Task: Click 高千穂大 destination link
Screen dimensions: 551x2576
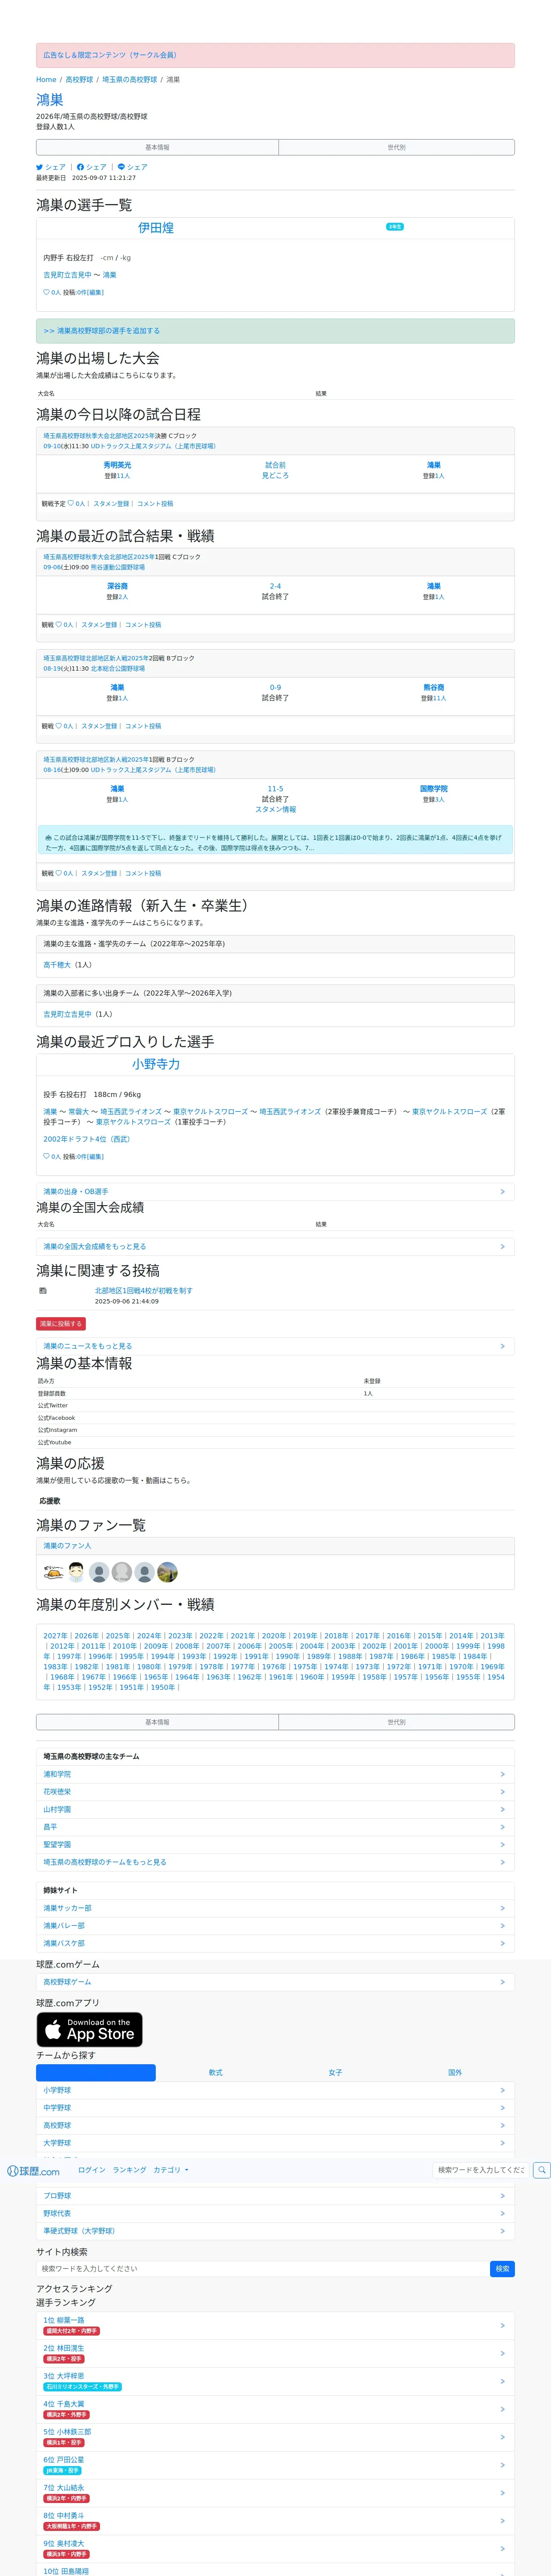Action: [x=57, y=965]
